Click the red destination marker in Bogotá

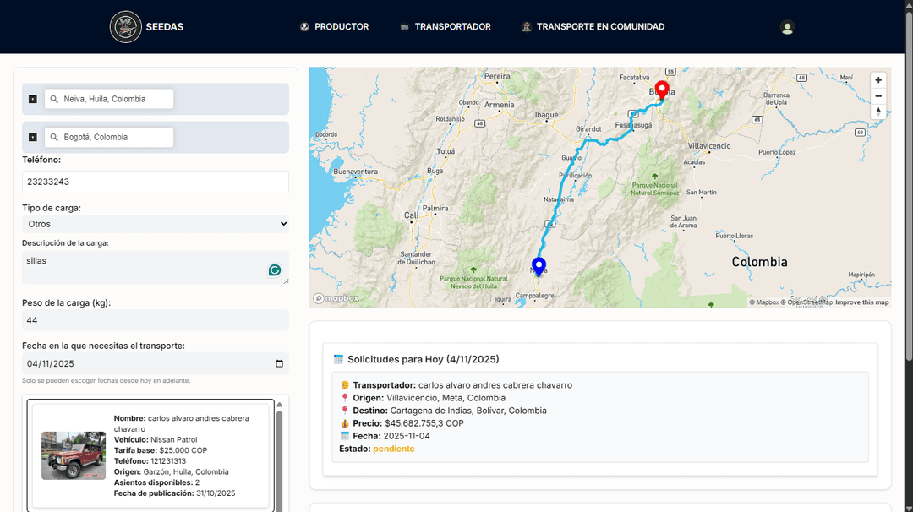pos(662,90)
